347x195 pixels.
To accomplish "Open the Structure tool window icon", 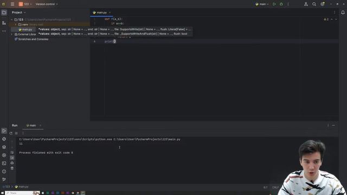I will click(4, 23).
